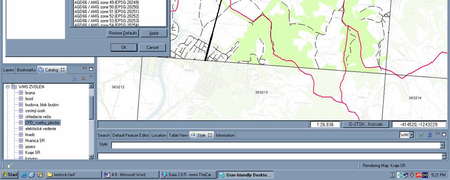This screenshot has height=180, width=450.
Task: Click the scale field showing 1:26,836
Action: [325, 124]
